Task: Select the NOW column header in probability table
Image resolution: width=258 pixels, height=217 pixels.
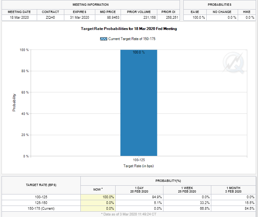Action: (x=98, y=189)
